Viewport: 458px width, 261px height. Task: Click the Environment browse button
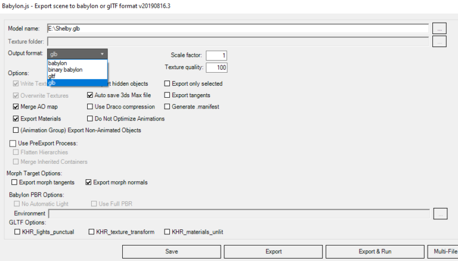coord(441,214)
